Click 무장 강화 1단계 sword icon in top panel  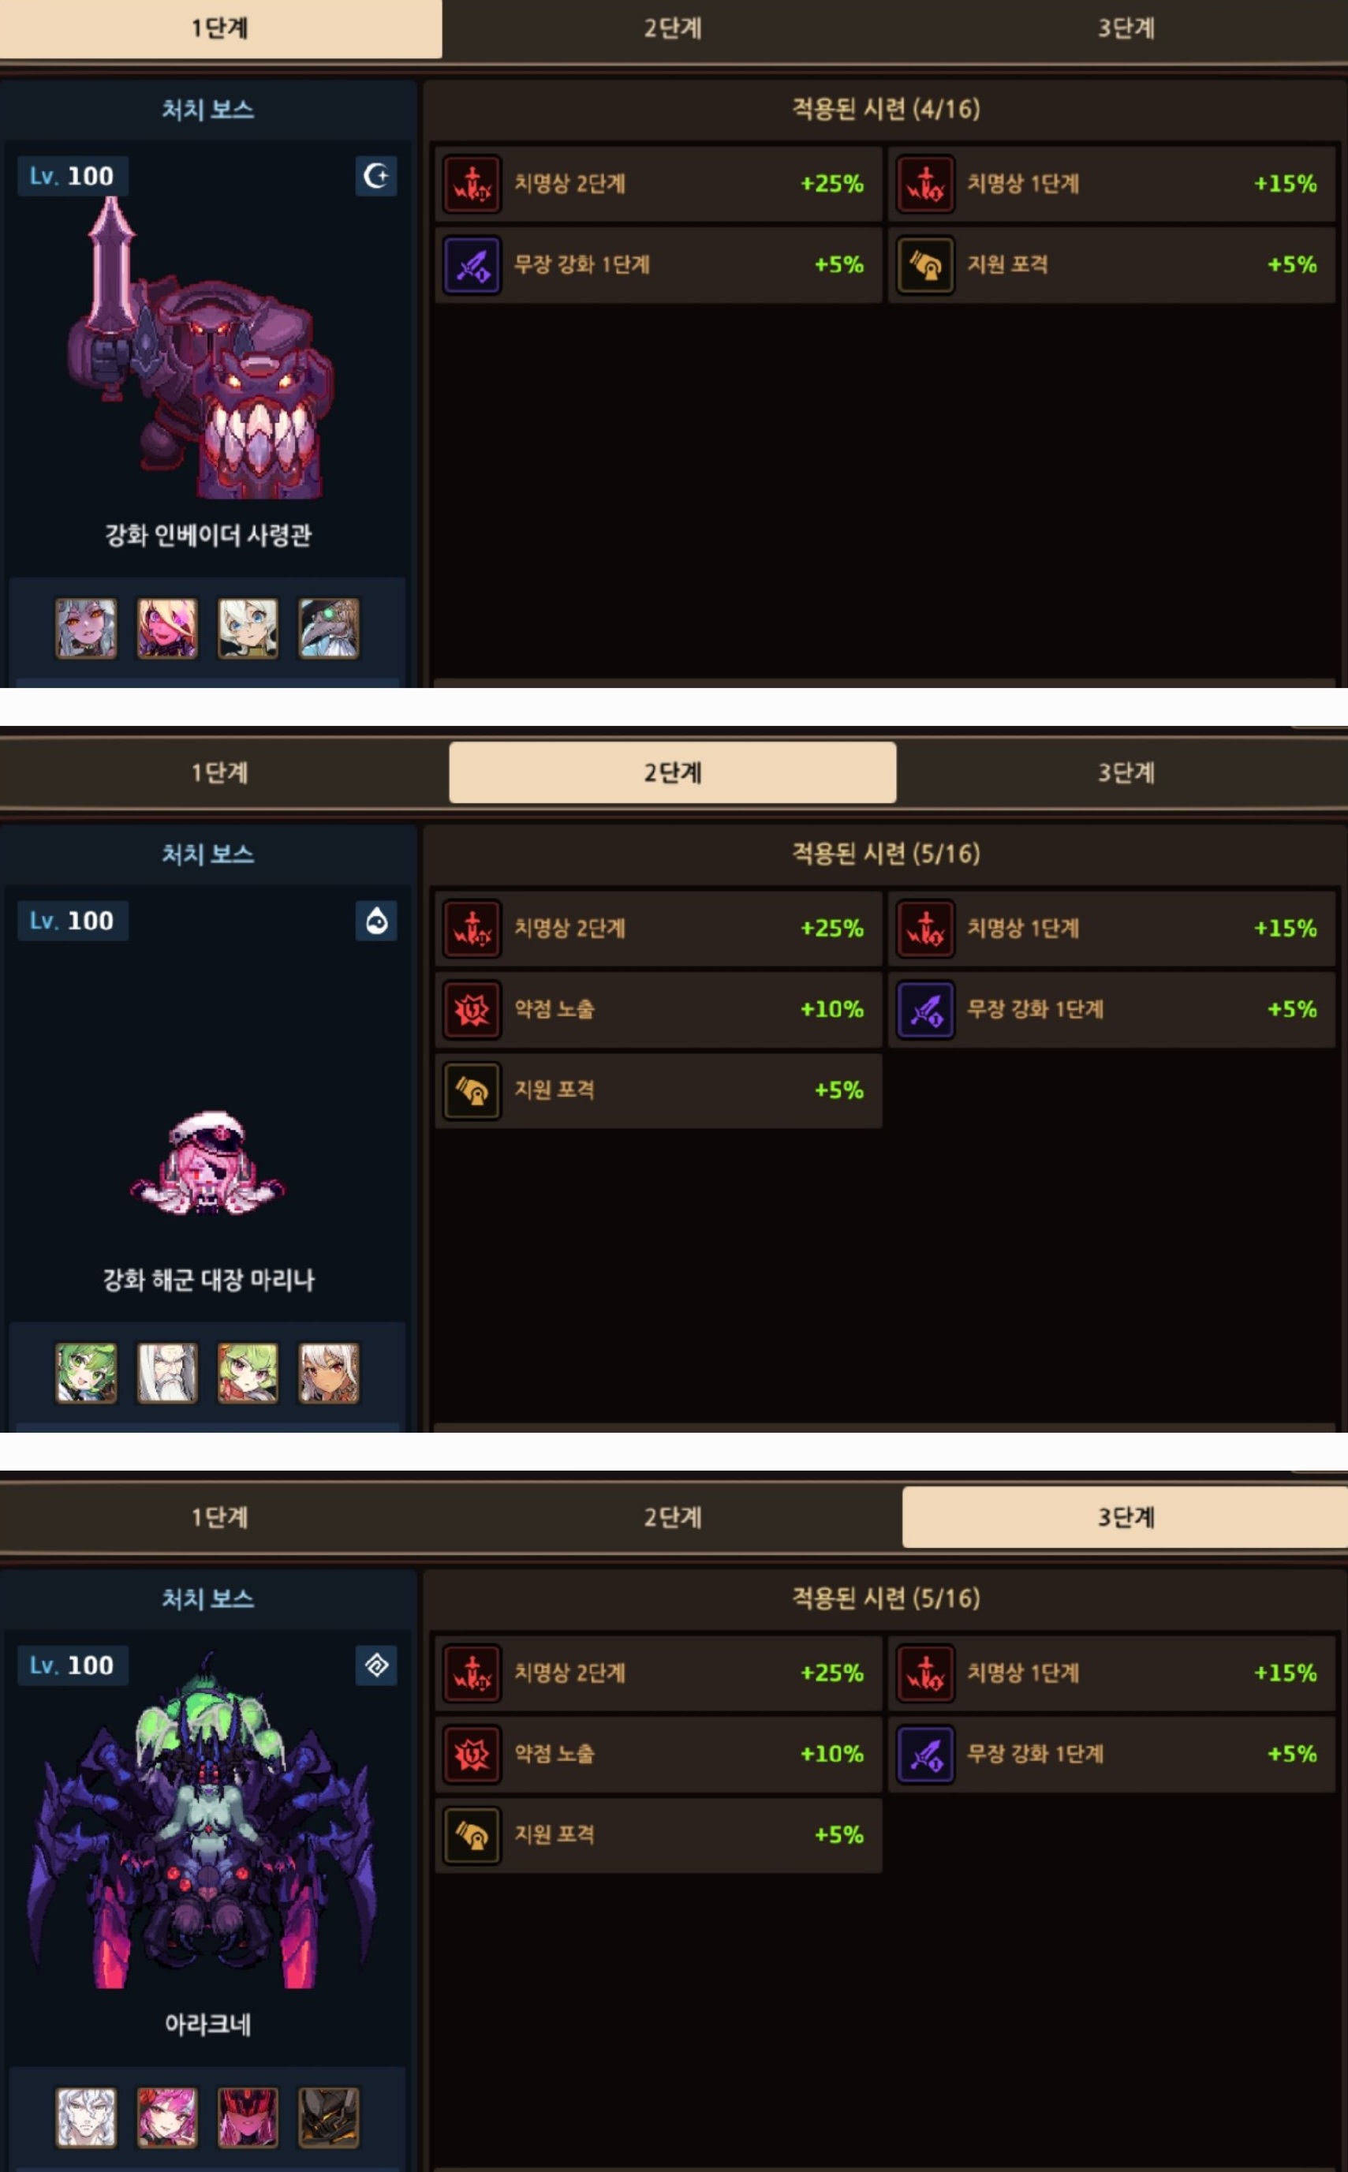[472, 265]
